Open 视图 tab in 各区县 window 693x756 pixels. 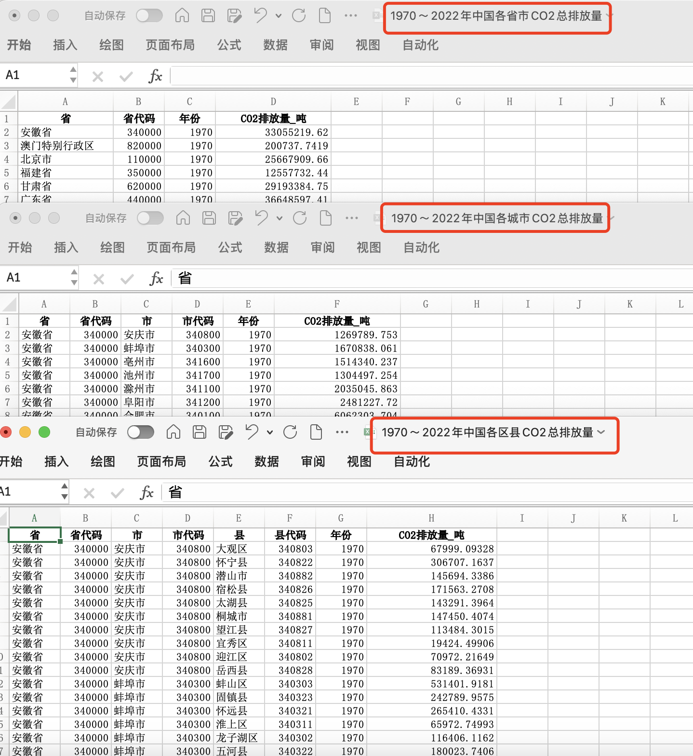359,462
